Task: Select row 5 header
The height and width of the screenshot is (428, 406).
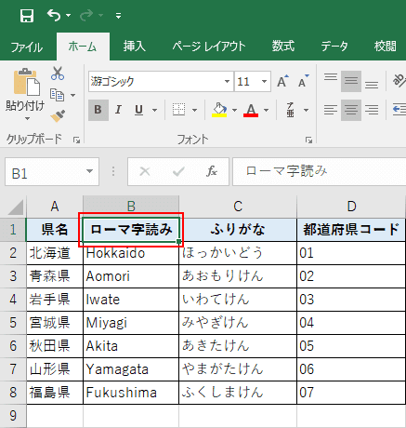Action: [x=13, y=323]
